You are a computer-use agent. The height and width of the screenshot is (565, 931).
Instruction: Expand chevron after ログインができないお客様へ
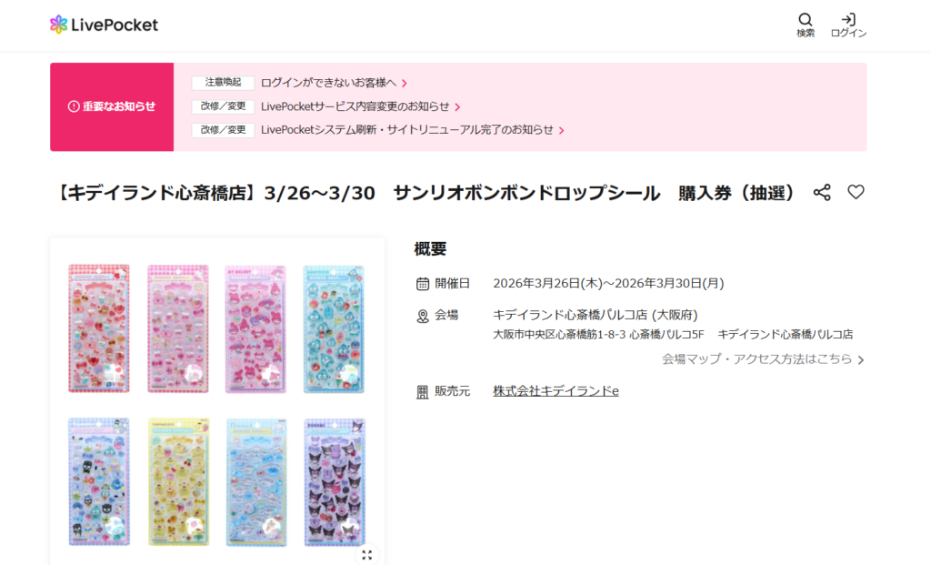tap(405, 83)
